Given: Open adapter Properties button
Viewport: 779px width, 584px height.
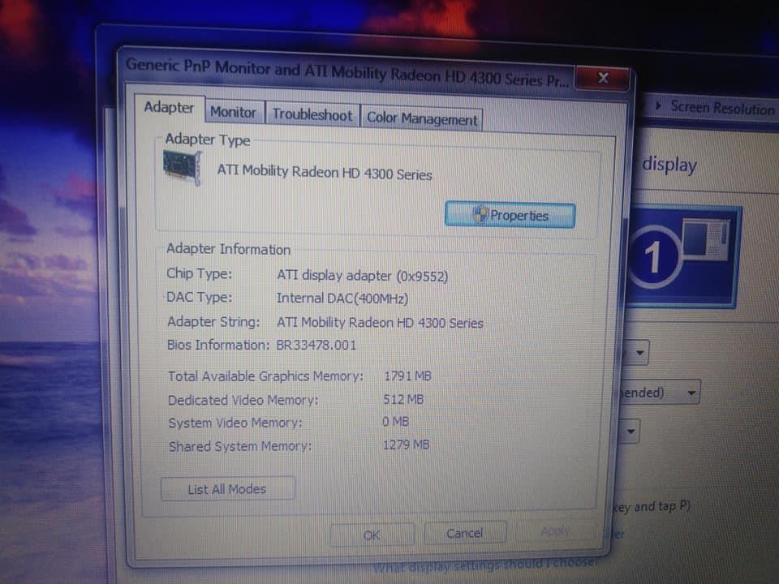Looking at the screenshot, I should (510, 215).
